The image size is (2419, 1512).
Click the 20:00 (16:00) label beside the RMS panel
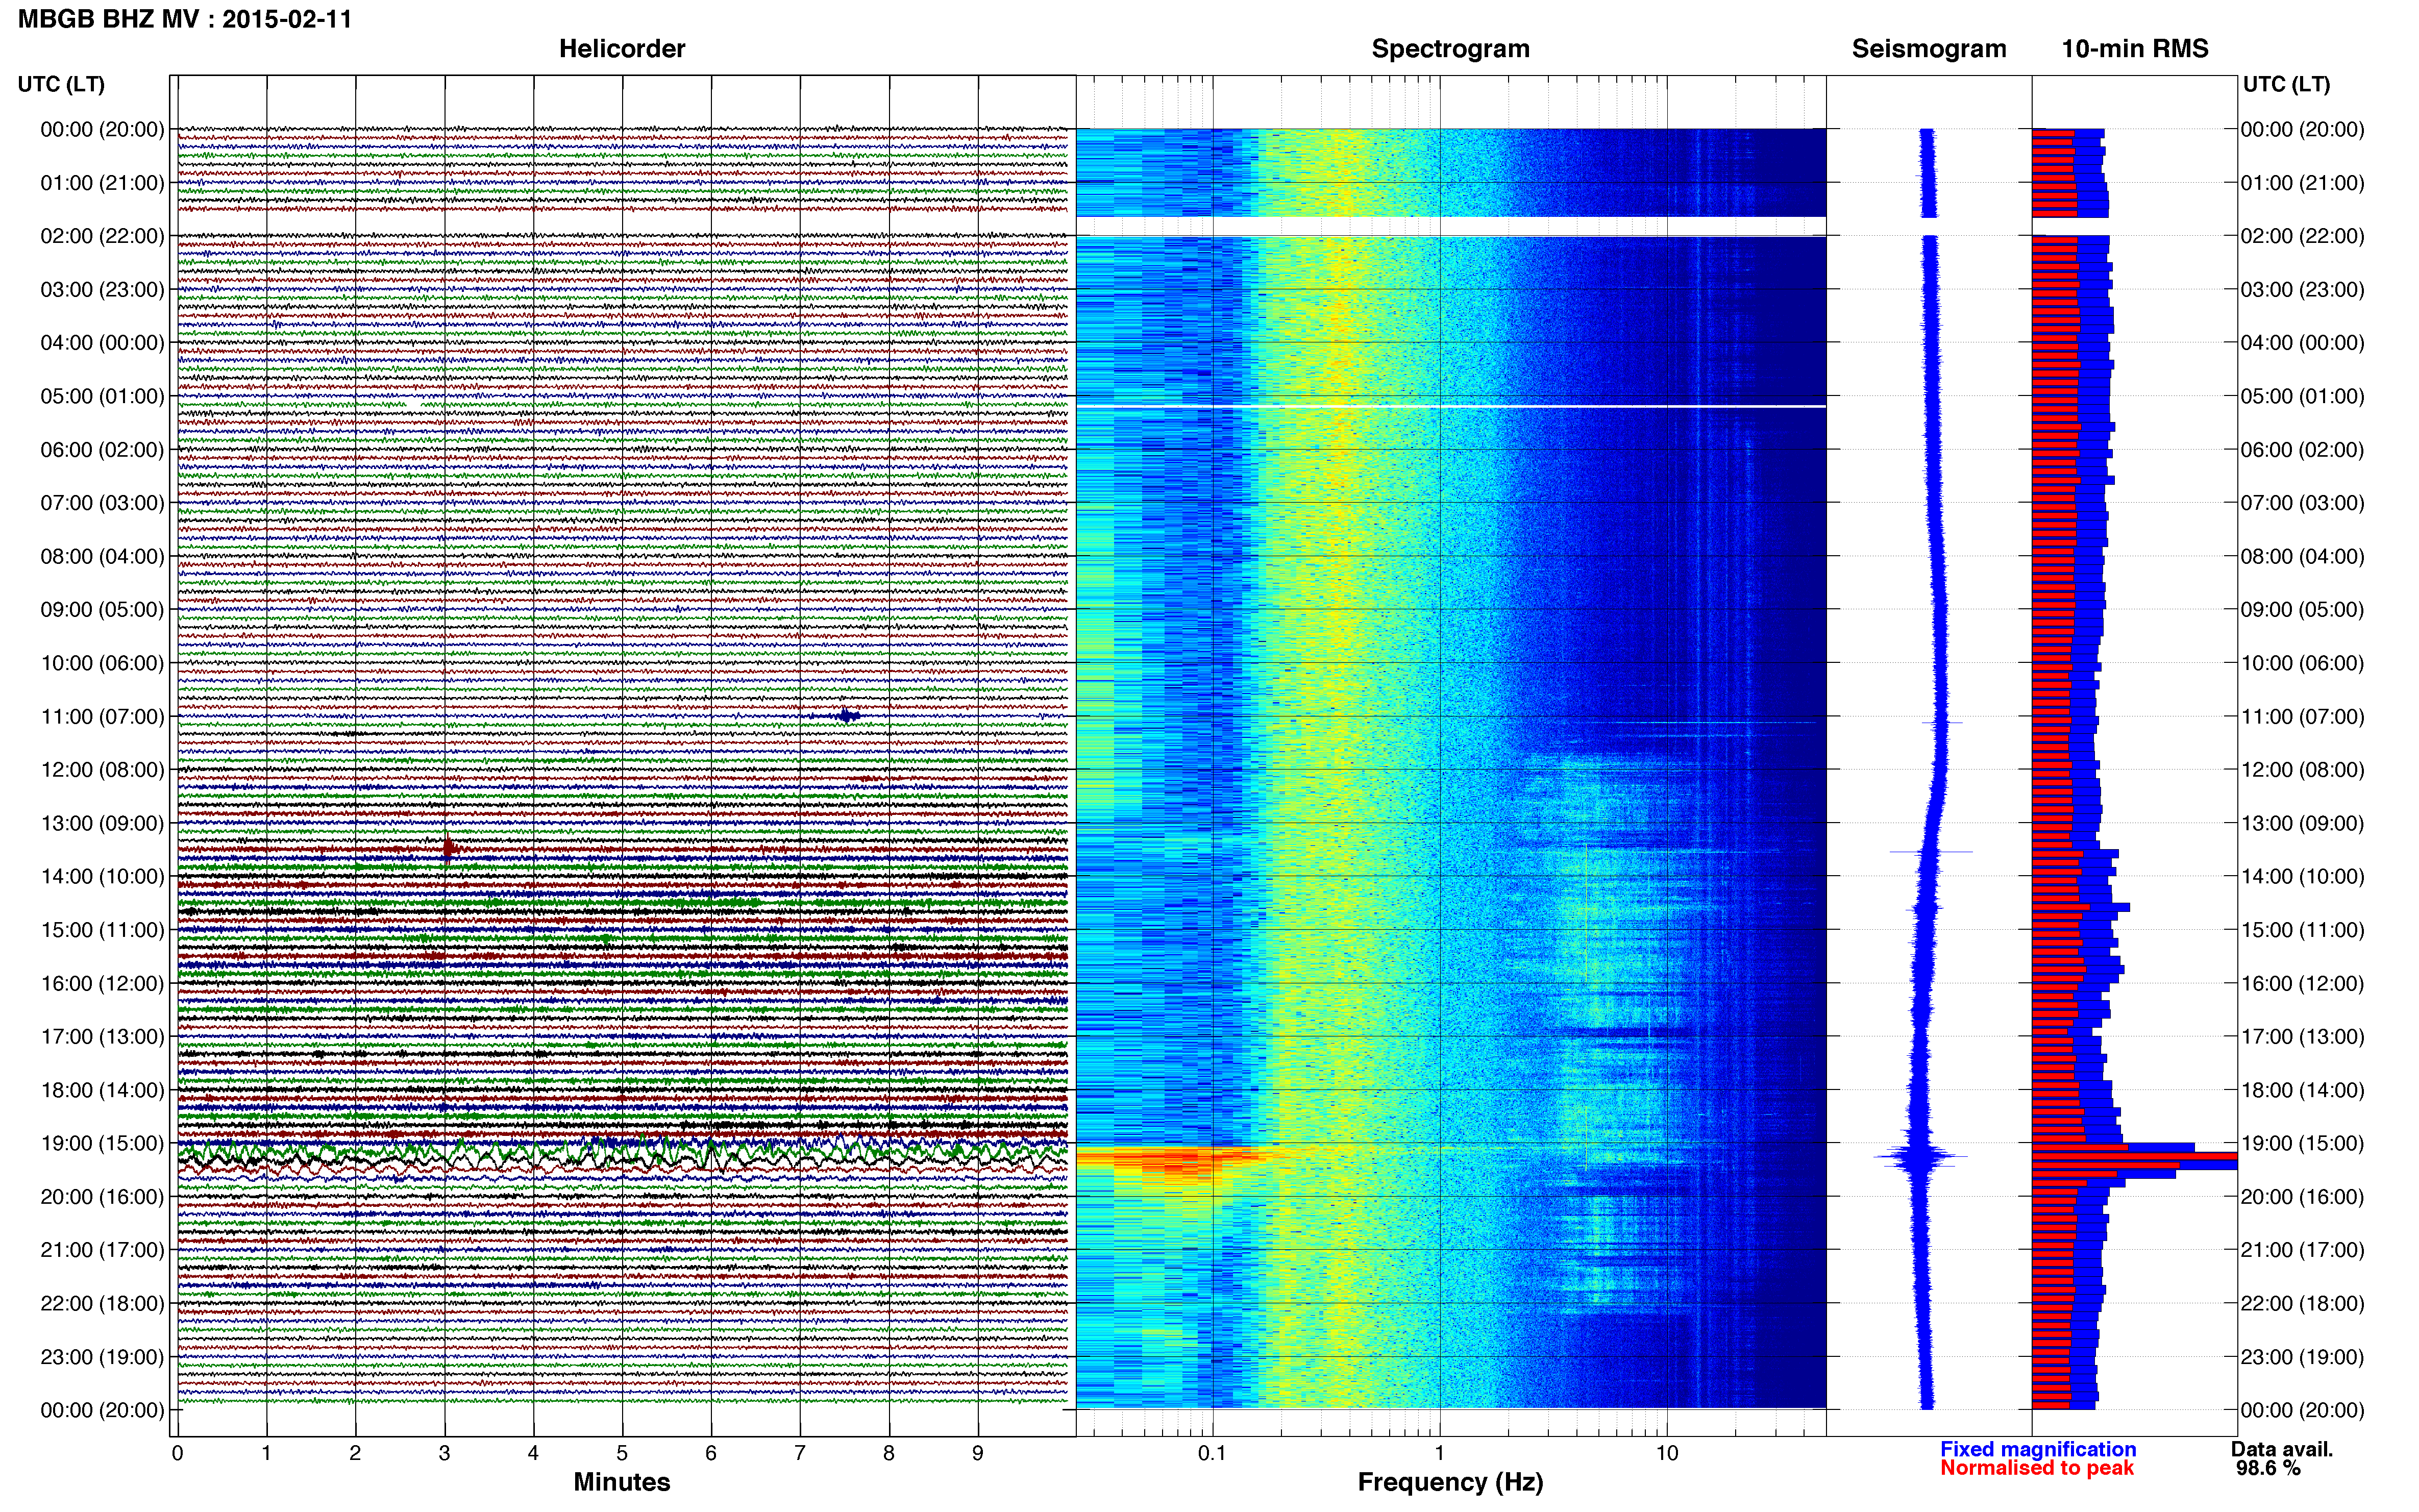coord(2302,1197)
